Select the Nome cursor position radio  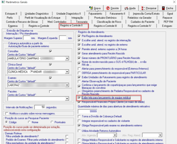(x=29, y=122)
